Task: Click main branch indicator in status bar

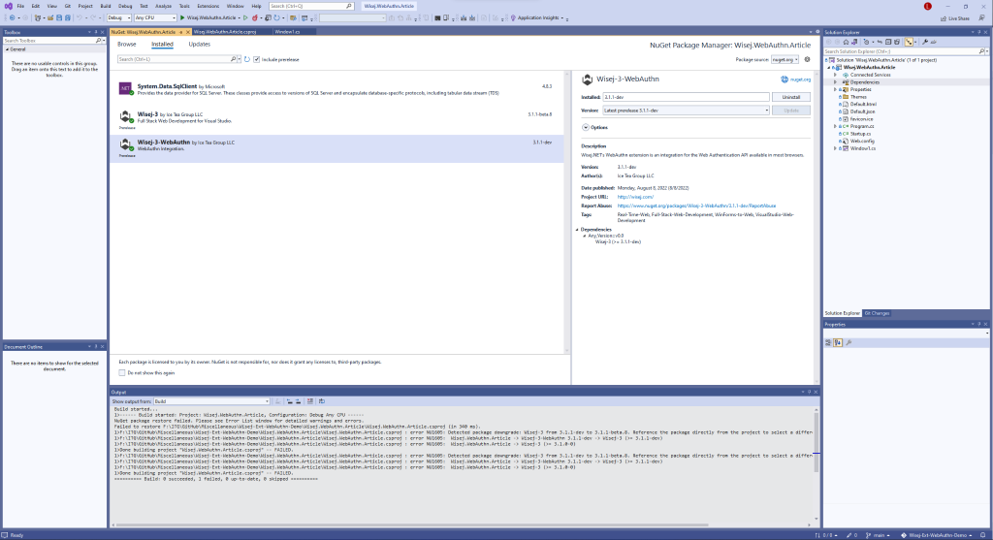Action: pos(876,535)
